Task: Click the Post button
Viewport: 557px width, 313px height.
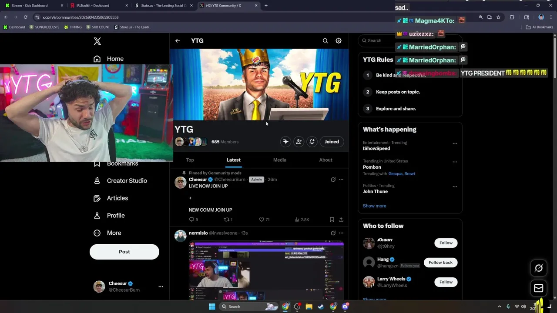Action: (124, 252)
